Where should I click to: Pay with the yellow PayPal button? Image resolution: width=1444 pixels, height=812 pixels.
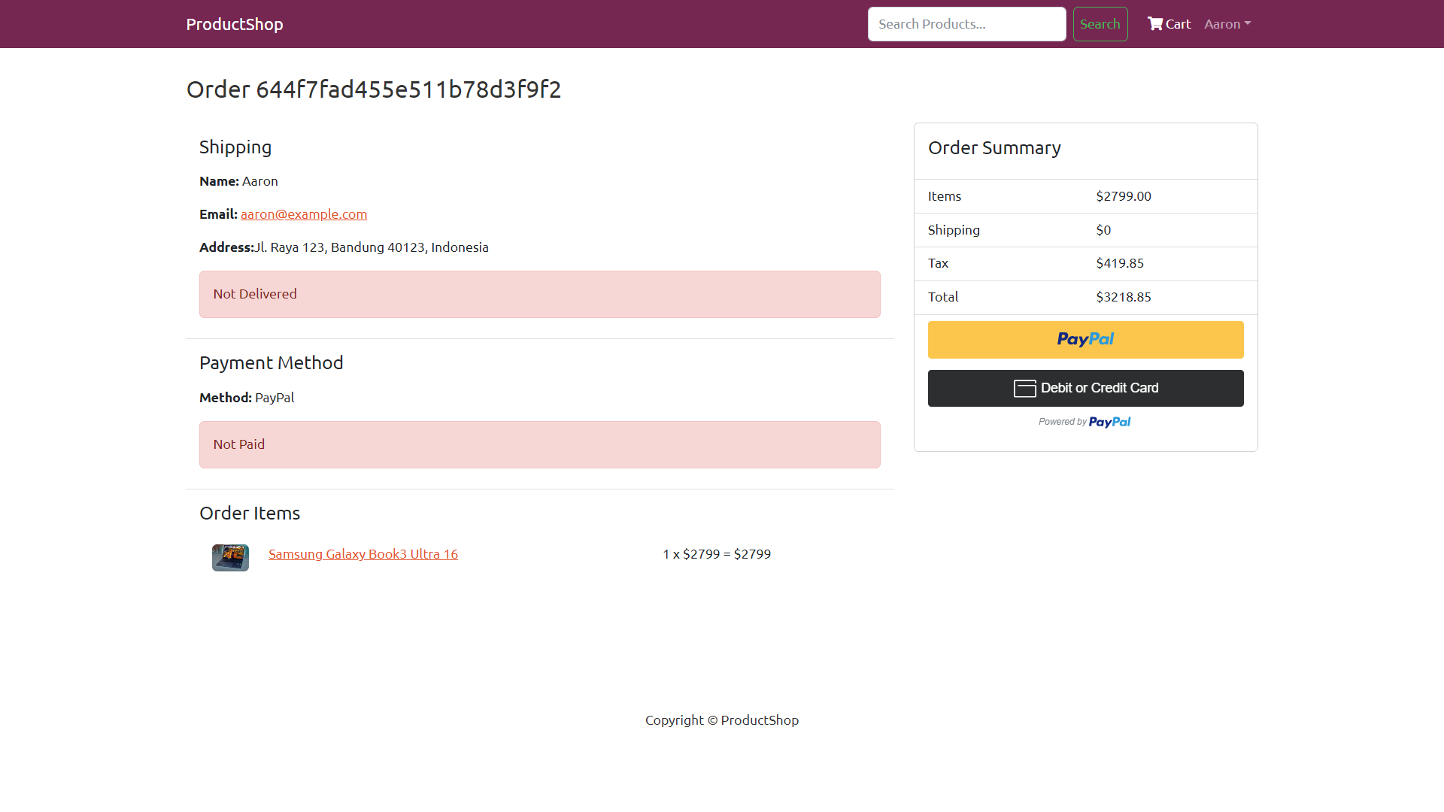pyautogui.click(x=1085, y=340)
